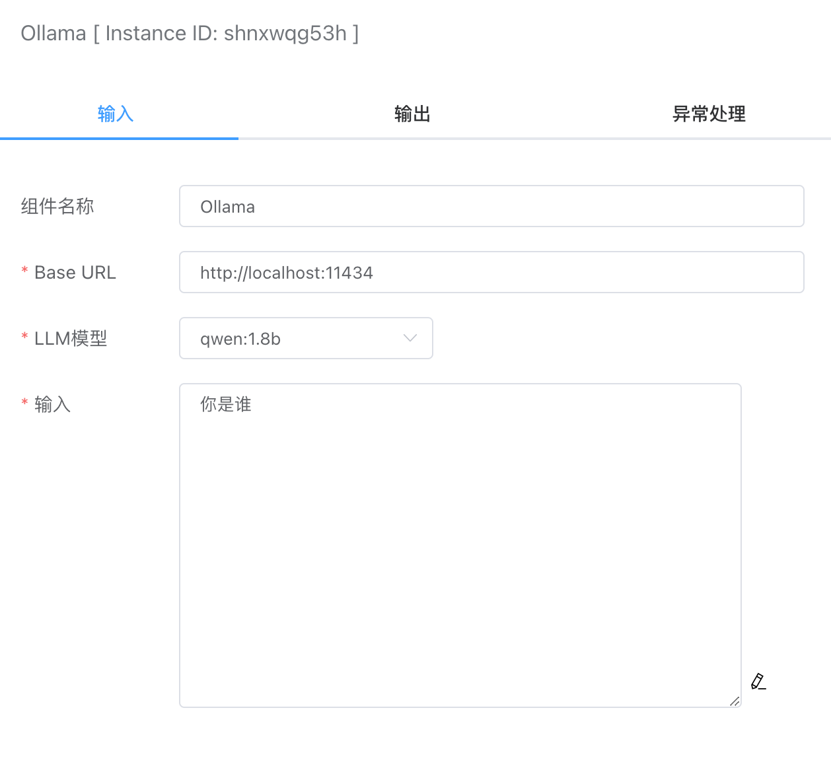Click the '输入' field label beside the textarea
Screen dimensions: 831x774
coord(53,404)
